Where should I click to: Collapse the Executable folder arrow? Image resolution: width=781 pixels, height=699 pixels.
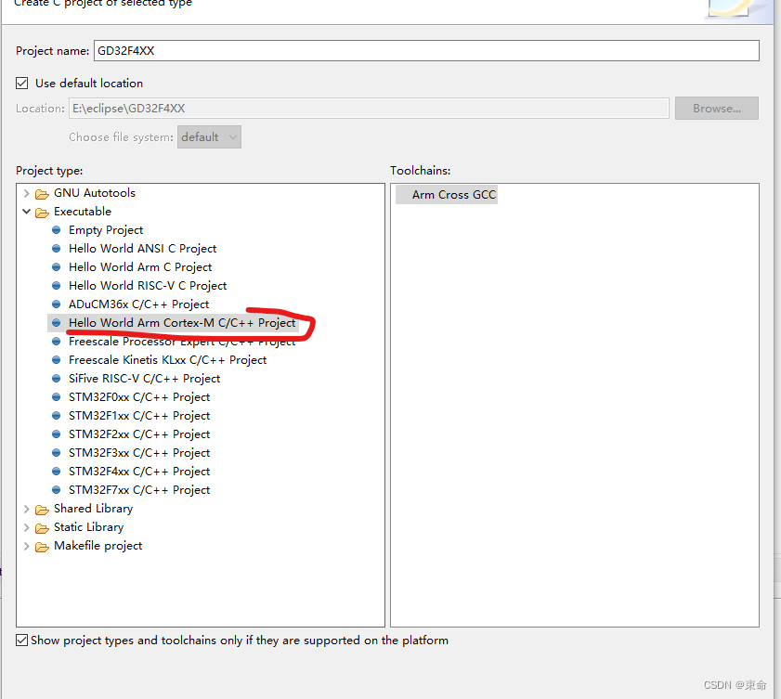click(x=26, y=212)
